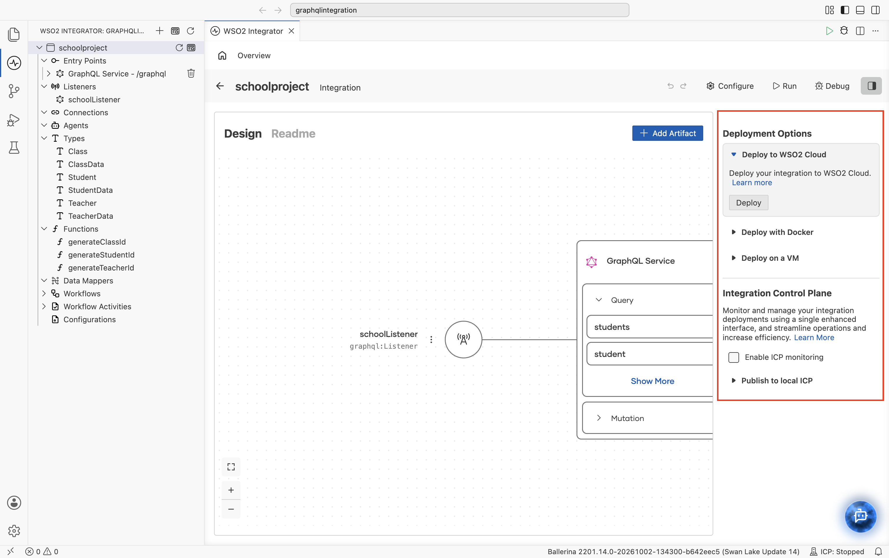Expand the Deploy on a VM section
889x558 pixels.
pos(765,258)
